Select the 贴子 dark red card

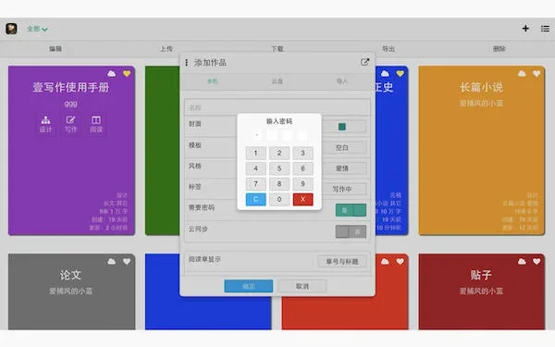[x=481, y=291]
